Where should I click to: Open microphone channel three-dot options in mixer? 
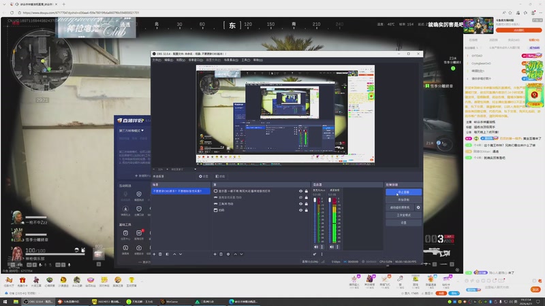pyautogui.click(x=322, y=247)
